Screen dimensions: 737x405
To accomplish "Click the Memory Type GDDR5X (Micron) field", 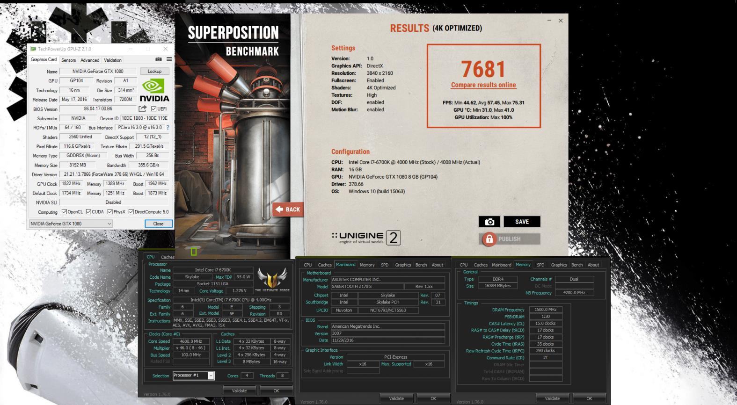I will pos(83,156).
